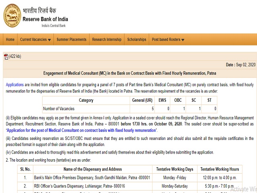This screenshot has width=257, height=193.
Task: Click the Monday -Friday working days cell
Action: tap(175, 178)
